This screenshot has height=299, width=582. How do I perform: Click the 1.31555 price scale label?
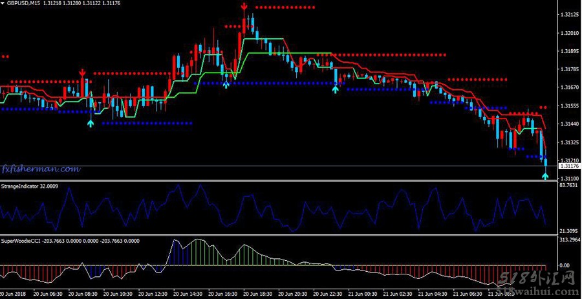569,106
